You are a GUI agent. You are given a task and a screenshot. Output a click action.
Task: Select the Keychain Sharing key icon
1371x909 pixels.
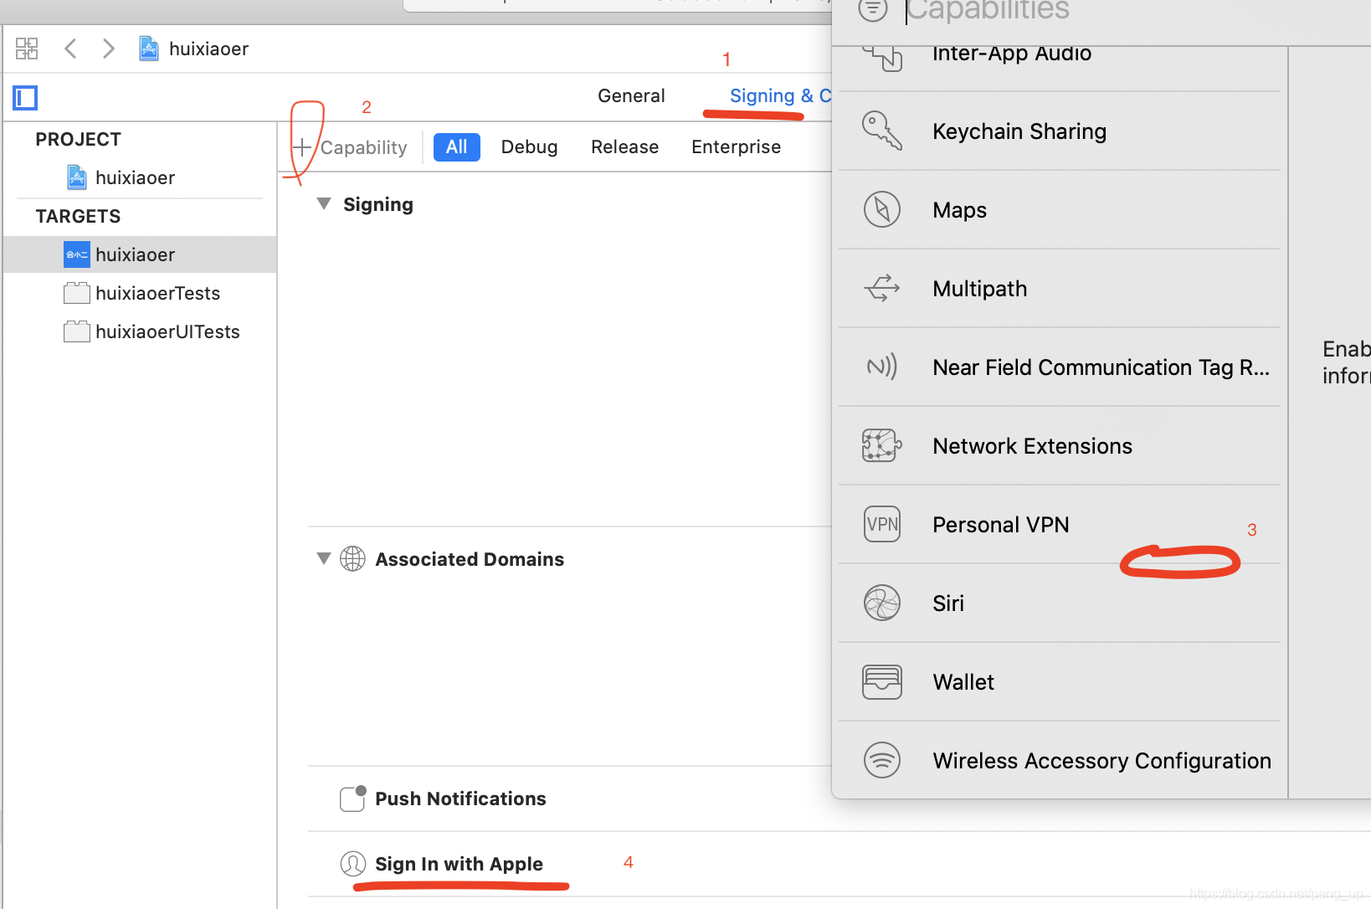pyautogui.click(x=882, y=131)
